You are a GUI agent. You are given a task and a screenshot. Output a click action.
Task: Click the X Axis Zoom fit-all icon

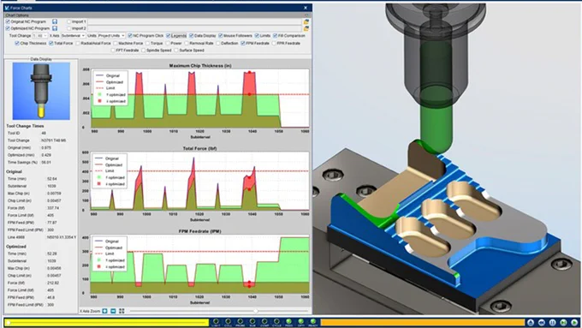click(122, 311)
